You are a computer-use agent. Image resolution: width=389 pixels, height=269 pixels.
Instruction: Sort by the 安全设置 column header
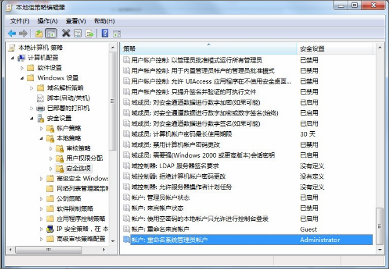(335, 48)
